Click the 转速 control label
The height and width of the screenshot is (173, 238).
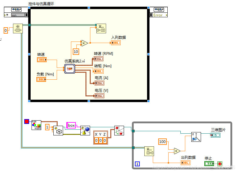pos(41,55)
